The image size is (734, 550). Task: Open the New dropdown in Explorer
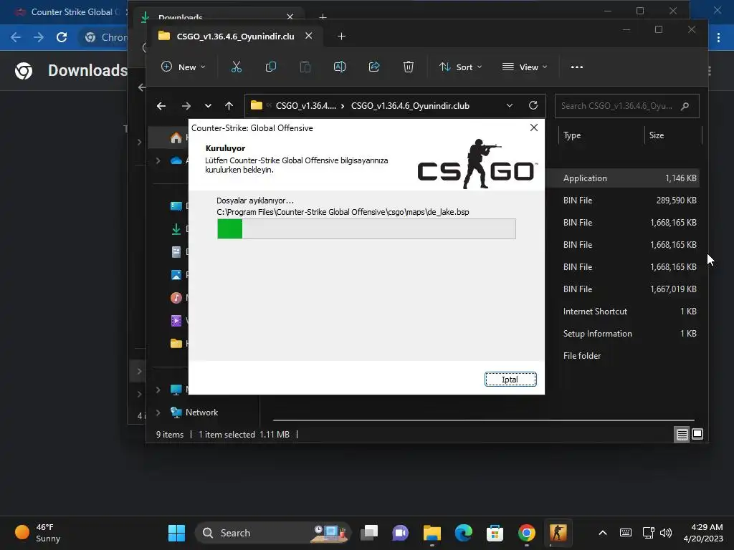point(183,67)
